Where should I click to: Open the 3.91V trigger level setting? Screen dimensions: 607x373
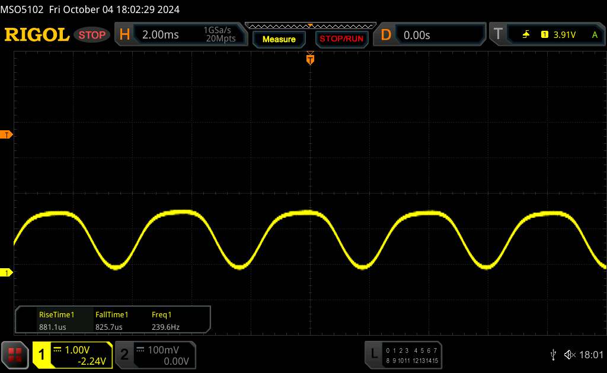tap(564, 35)
